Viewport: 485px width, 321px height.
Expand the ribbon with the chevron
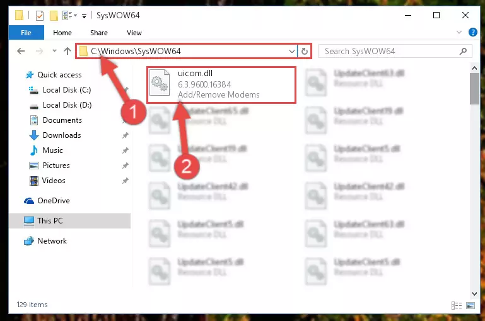pos(459,32)
